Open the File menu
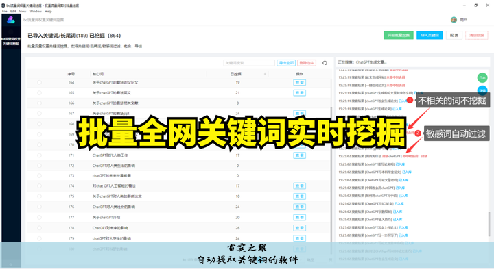Viewport: 494px width, 269px height. [x=4, y=11]
